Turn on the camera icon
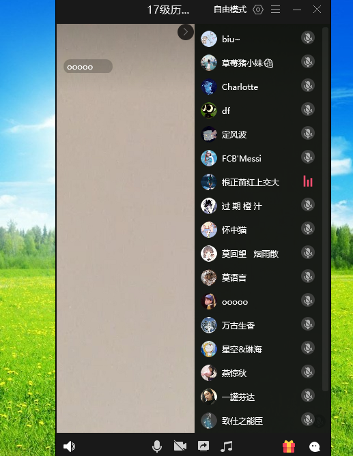This screenshot has height=456, width=353. pyautogui.click(x=180, y=446)
